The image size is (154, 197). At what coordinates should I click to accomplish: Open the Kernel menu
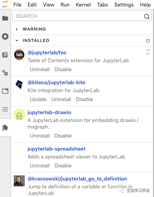[x=83, y=5]
